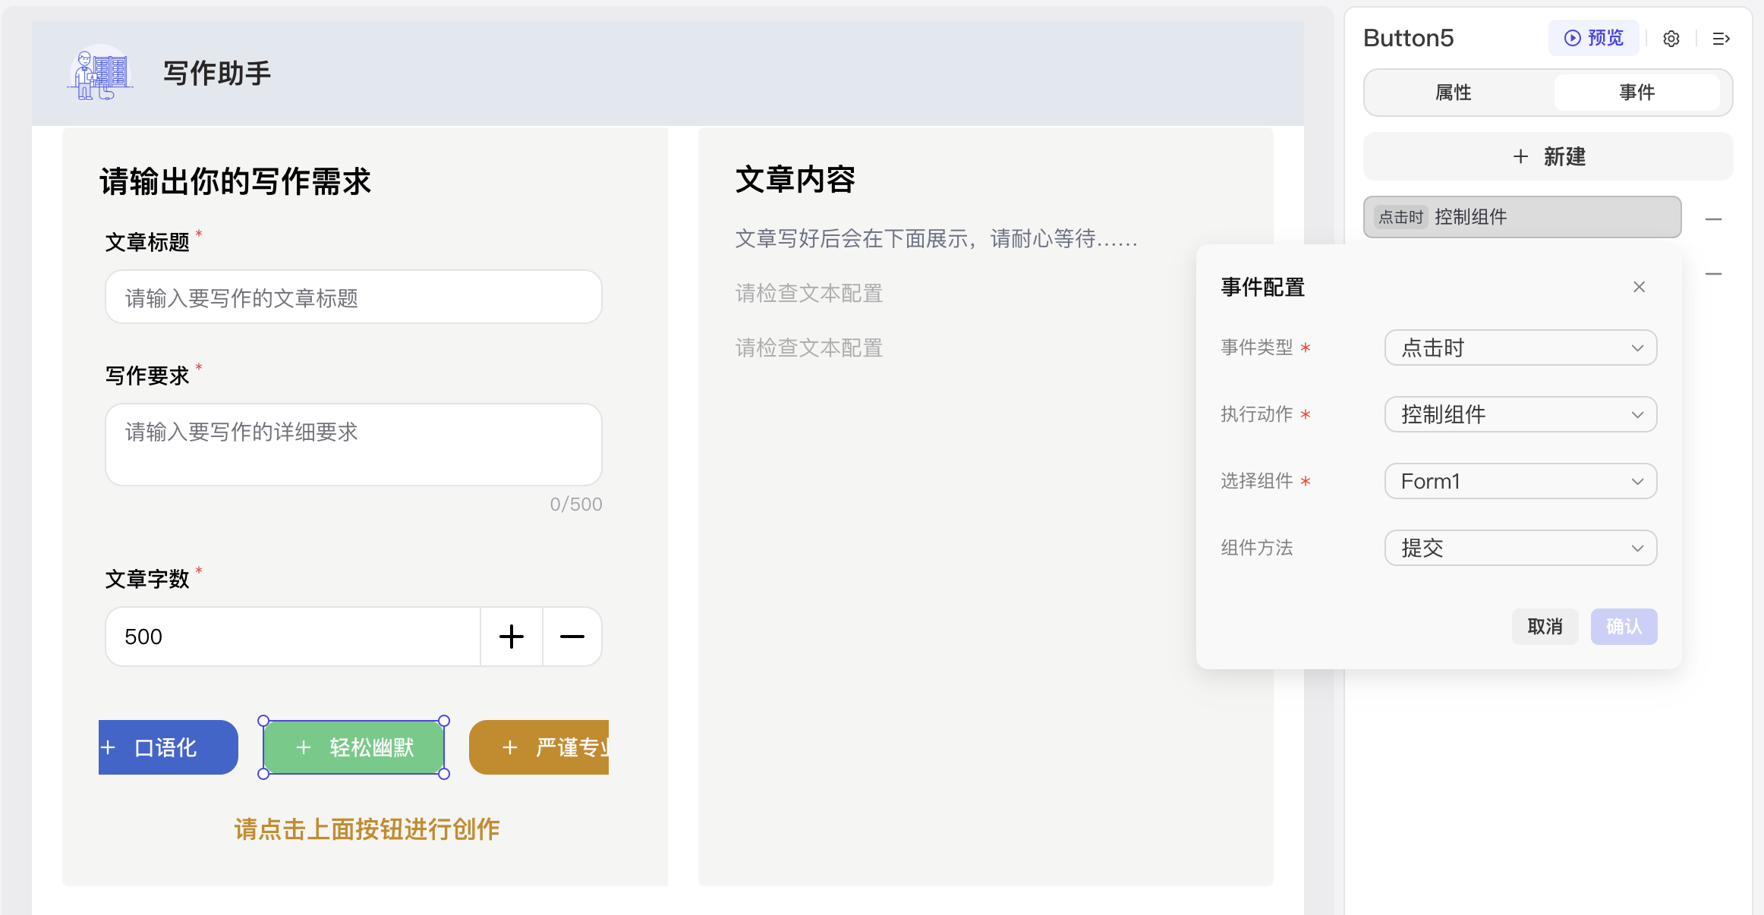Close the event configuration dialog
The height and width of the screenshot is (915, 1764).
tap(1639, 287)
